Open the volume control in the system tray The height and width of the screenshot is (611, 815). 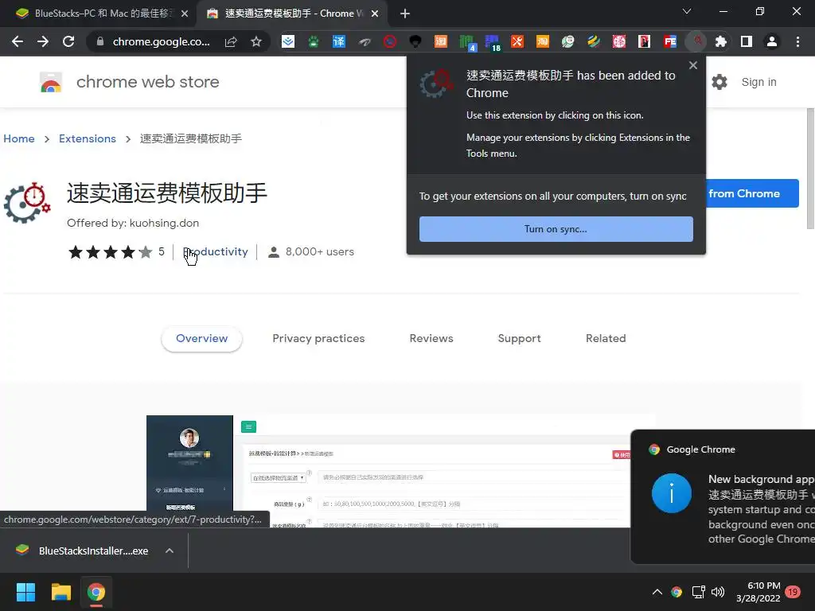point(718,592)
